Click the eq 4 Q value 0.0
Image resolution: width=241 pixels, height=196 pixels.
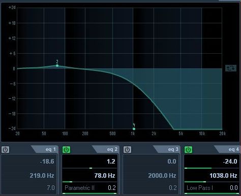pos(234,188)
